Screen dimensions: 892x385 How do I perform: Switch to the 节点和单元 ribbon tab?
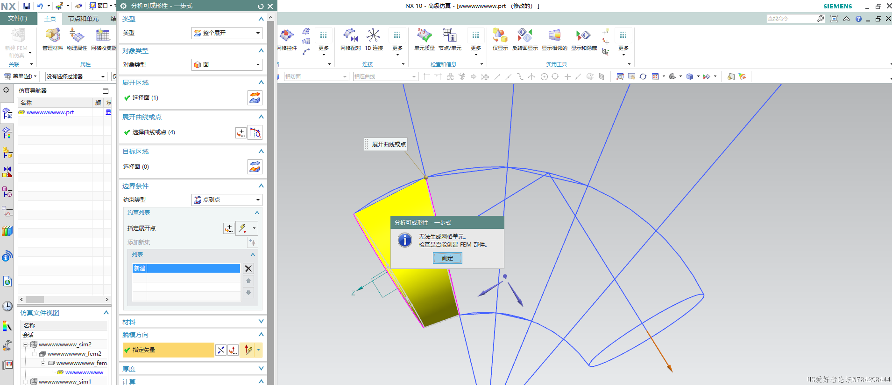click(x=83, y=19)
